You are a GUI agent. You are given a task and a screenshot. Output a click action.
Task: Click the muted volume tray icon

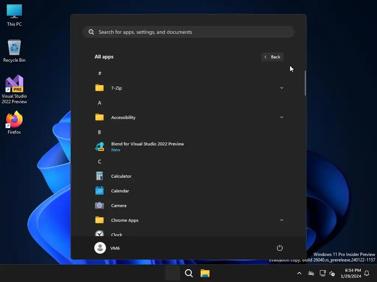click(332, 273)
